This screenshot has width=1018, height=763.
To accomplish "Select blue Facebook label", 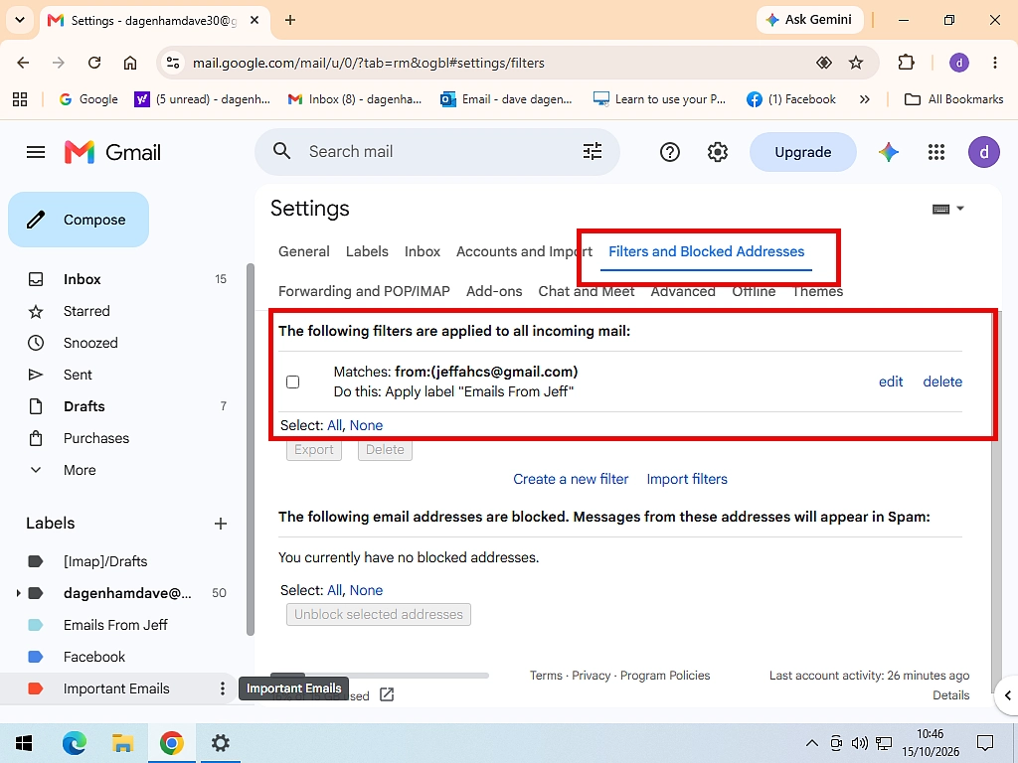I will 94,657.
